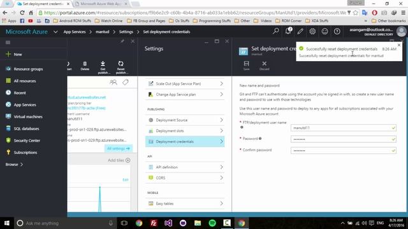The width and height of the screenshot is (408, 229).
Task: Click the Windows Start button
Action: tap(7, 223)
